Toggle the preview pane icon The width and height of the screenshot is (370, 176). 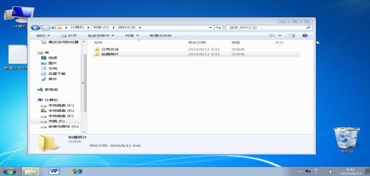[292, 36]
